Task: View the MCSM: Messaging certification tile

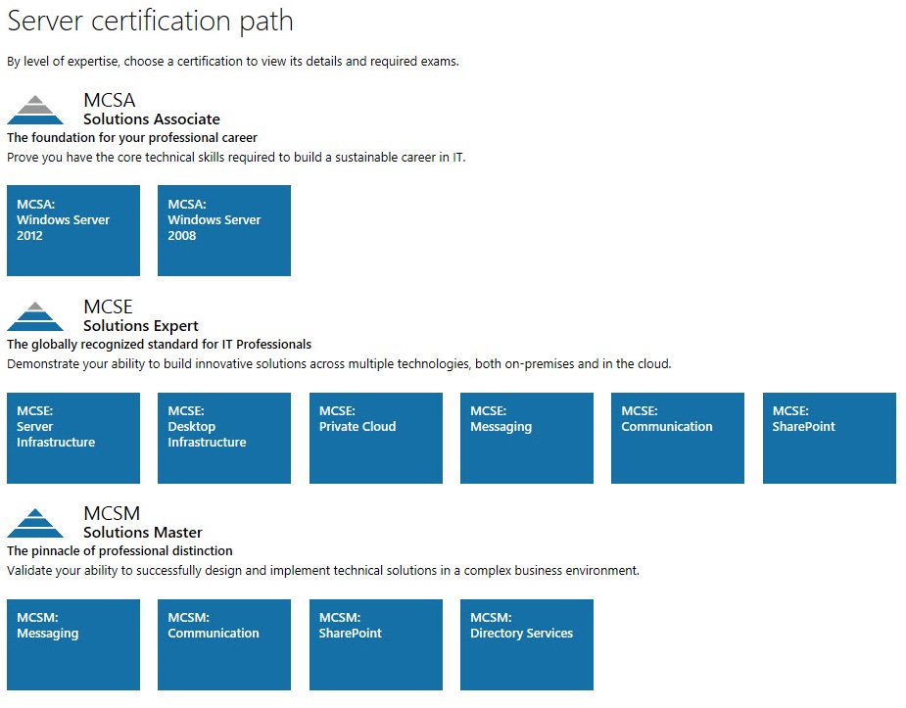Action: tap(73, 644)
